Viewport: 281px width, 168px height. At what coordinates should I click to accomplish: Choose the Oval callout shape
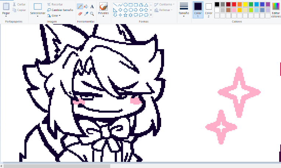pyautogui.click(x=141, y=15)
